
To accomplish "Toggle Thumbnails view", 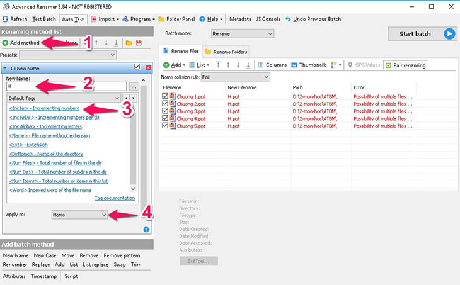I will 309,65.
